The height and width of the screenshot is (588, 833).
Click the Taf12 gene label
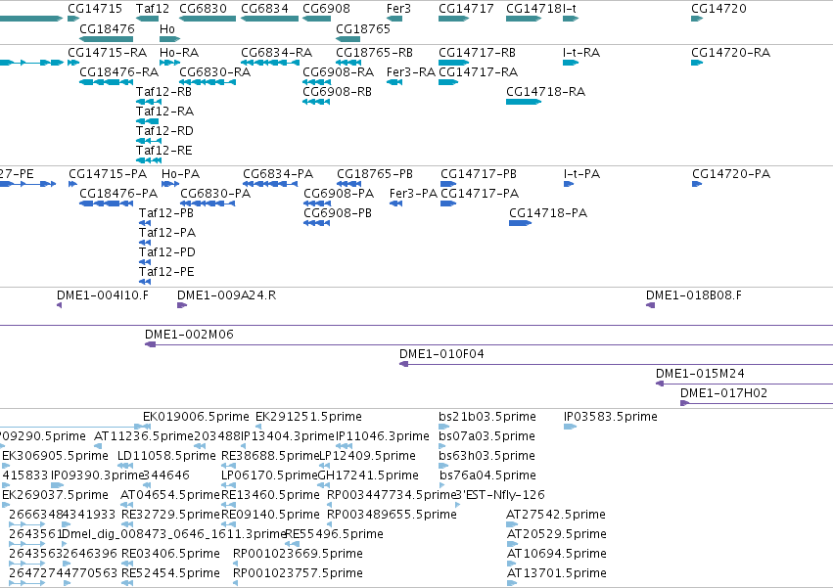[x=153, y=9]
